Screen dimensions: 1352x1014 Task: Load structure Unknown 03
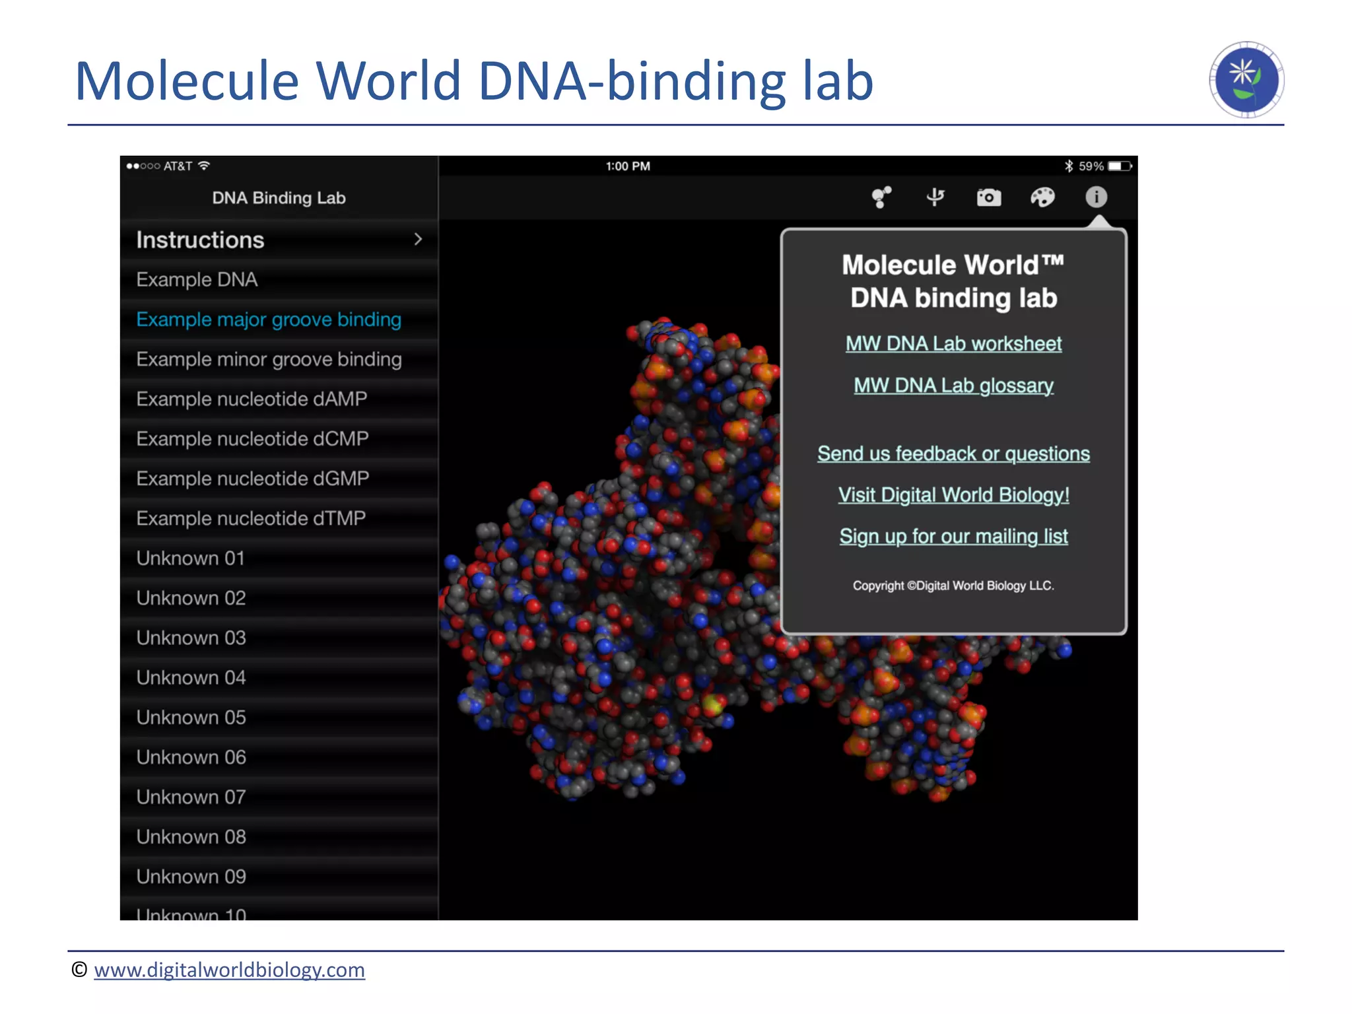pyautogui.click(x=279, y=638)
